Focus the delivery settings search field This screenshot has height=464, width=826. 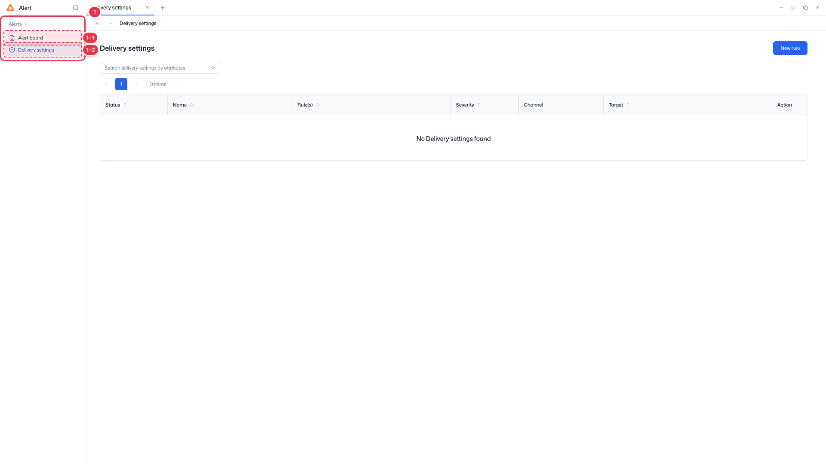(160, 68)
